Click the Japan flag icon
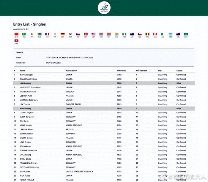 pos(32,34)
